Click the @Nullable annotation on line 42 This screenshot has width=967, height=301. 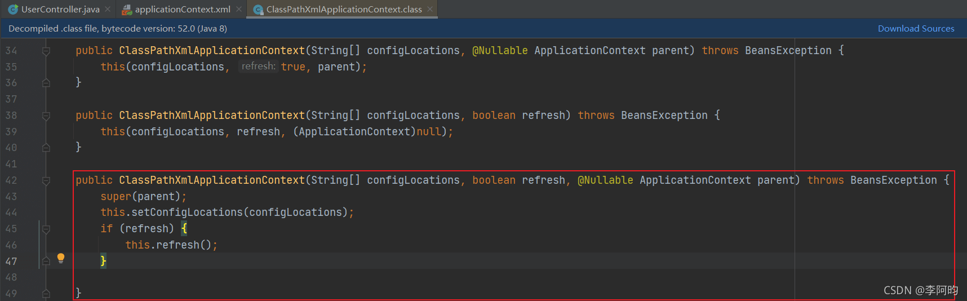[x=605, y=180]
